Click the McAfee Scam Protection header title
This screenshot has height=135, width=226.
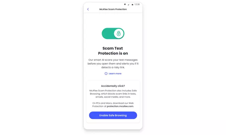[x=113, y=9]
